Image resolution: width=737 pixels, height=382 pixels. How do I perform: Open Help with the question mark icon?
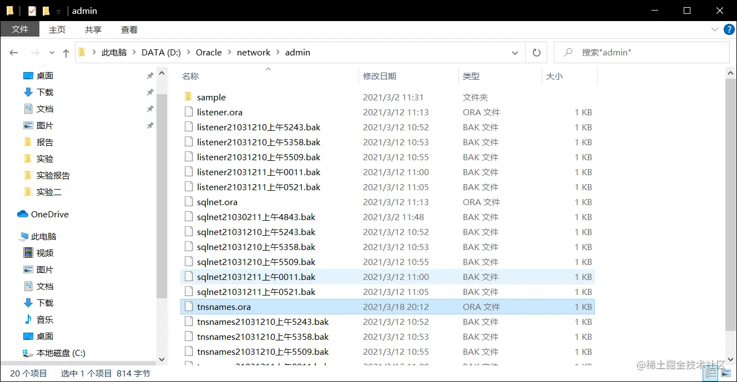tap(729, 29)
